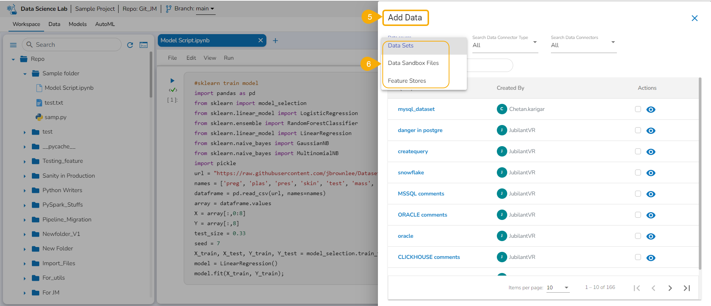Image resolution: width=711 pixels, height=306 pixels.
Task: Click the hamburger menu icon in file panel
Action: 13,45
